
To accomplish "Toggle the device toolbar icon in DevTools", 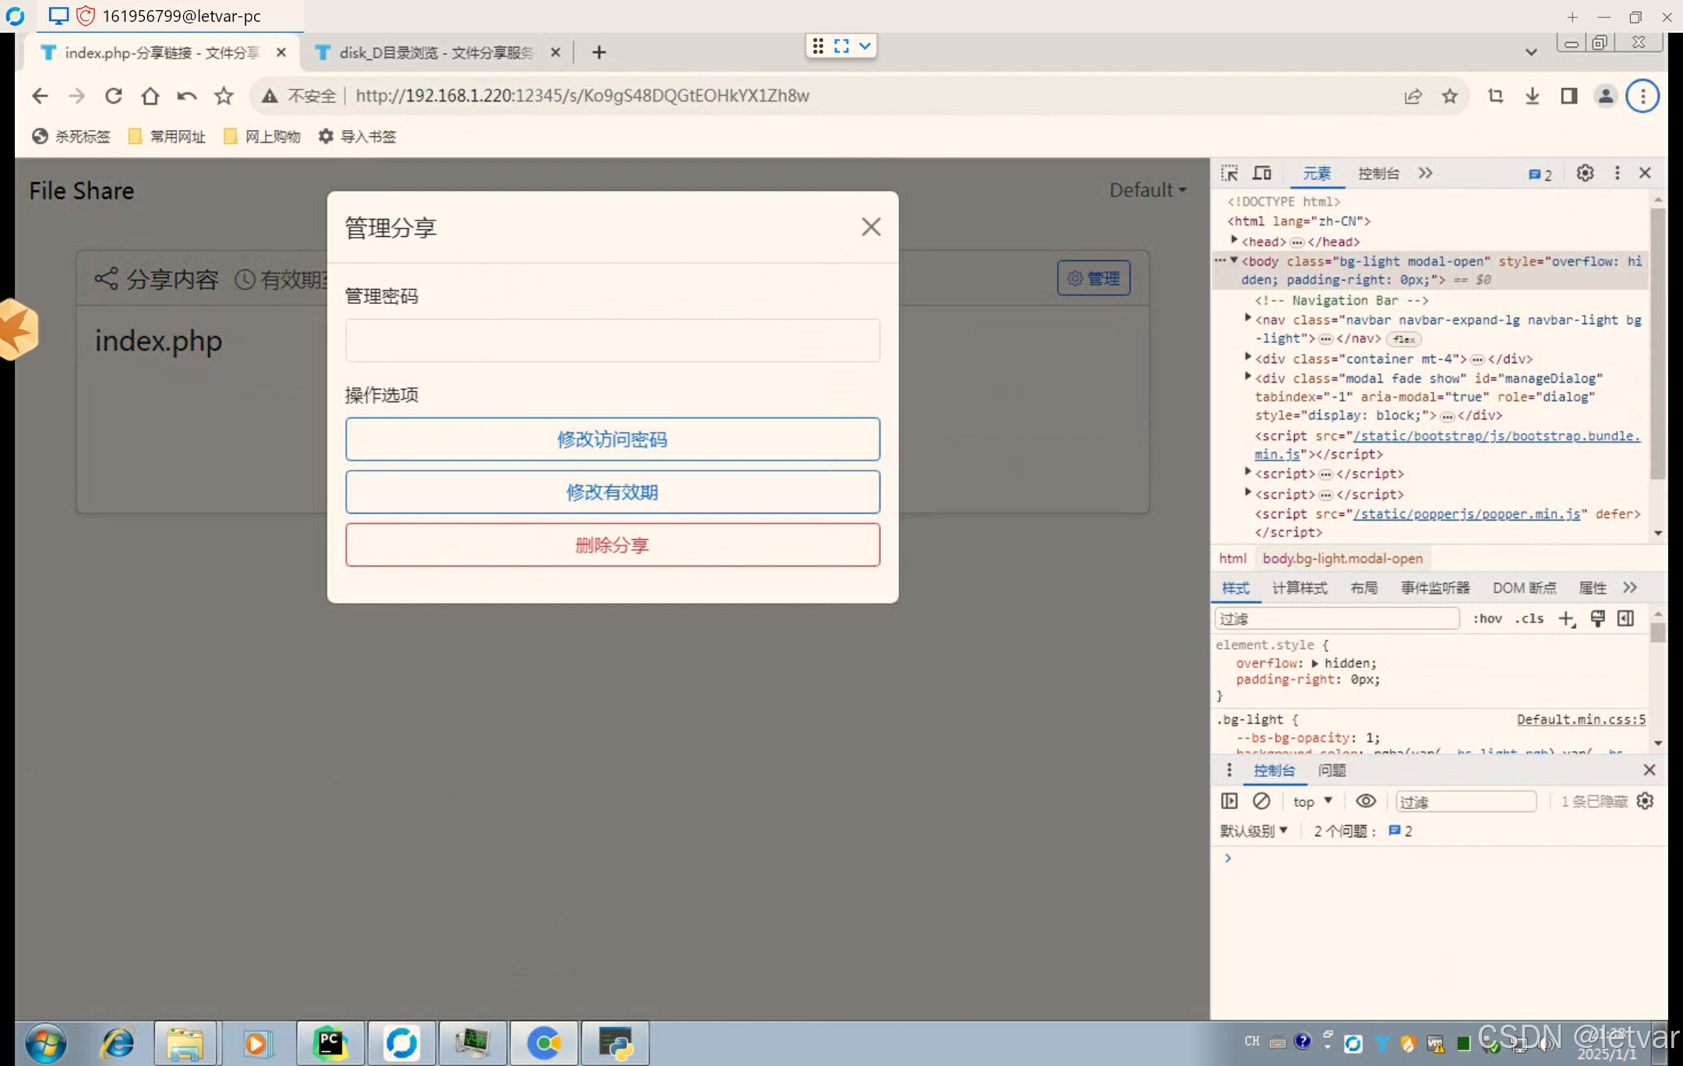I will (1262, 173).
